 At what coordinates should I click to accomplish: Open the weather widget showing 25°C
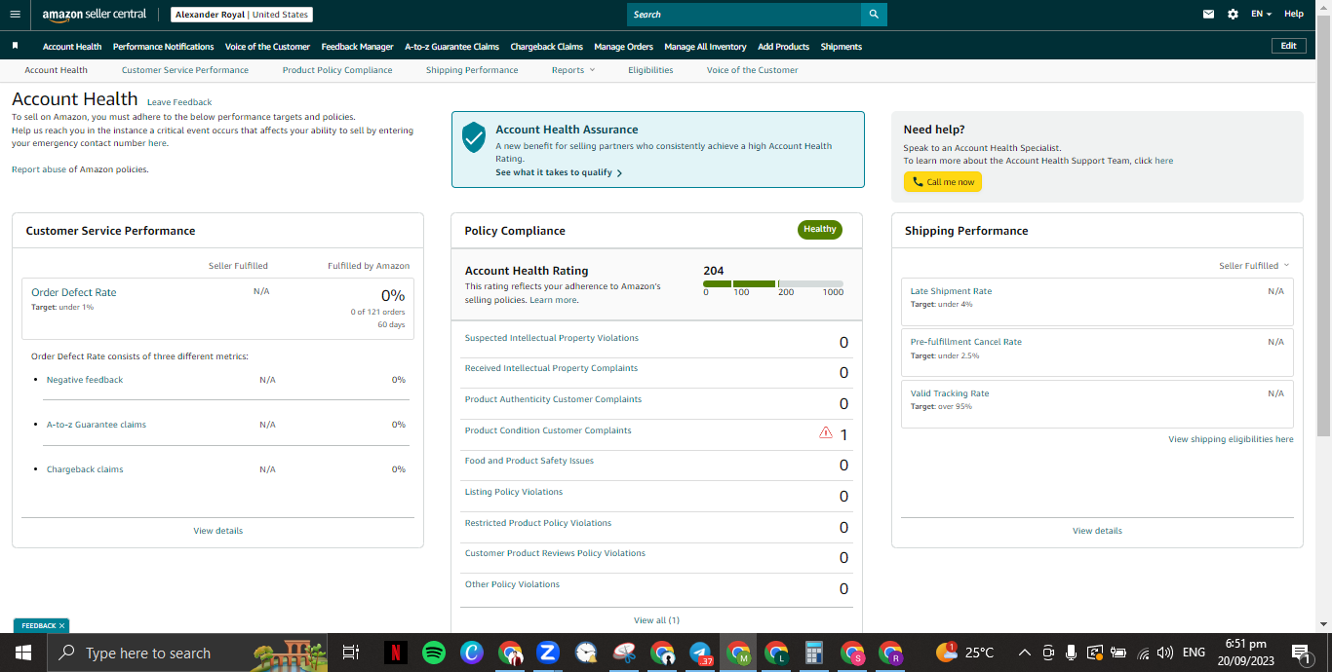tap(965, 653)
